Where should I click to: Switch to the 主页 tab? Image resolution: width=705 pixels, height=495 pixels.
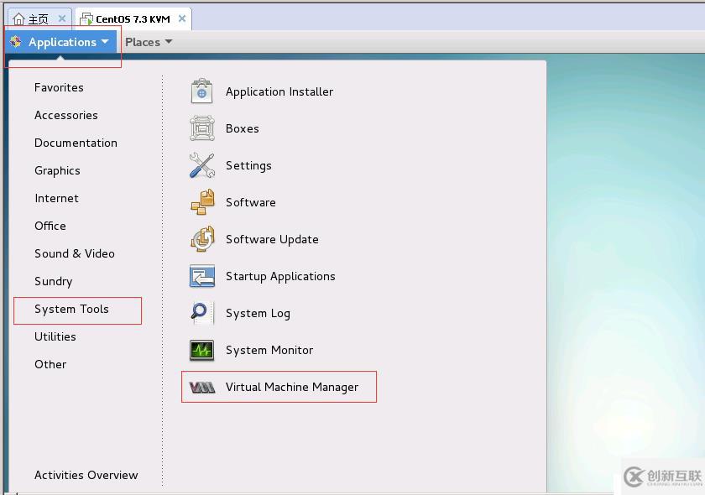click(x=39, y=19)
